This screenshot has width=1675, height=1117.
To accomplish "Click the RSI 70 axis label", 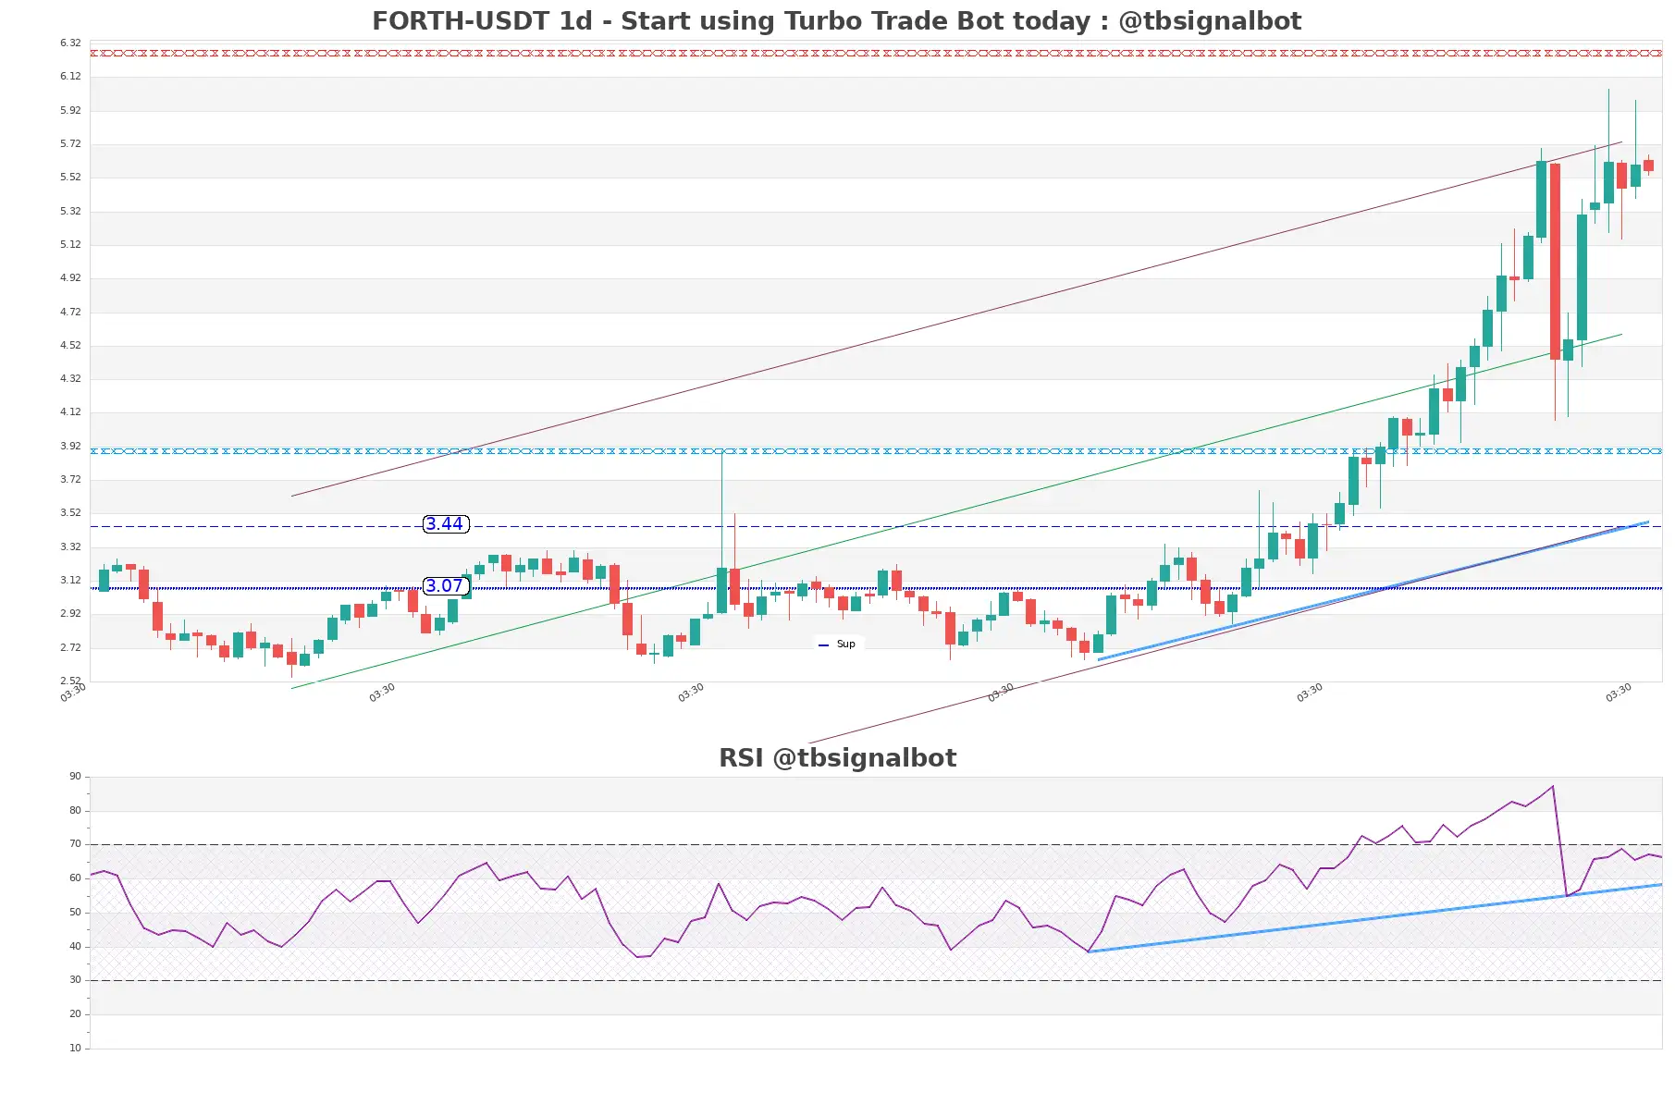I will coord(75,844).
